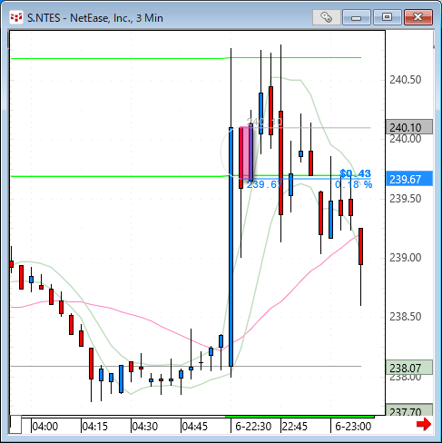Click the 240.50 price axis value
Viewport: 442px width, 443px height.
click(406, 80)
